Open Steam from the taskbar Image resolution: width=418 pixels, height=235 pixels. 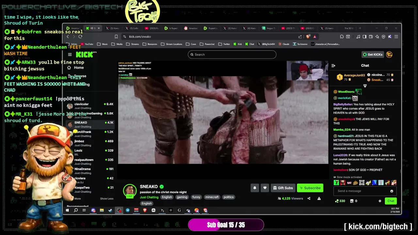click(x=110, y=211)
